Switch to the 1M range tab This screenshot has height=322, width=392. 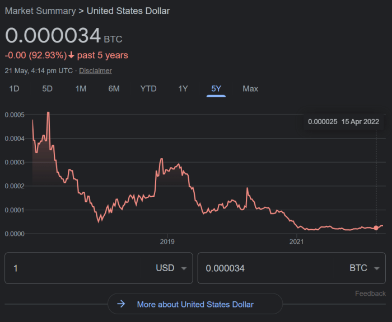click(81, 89)
